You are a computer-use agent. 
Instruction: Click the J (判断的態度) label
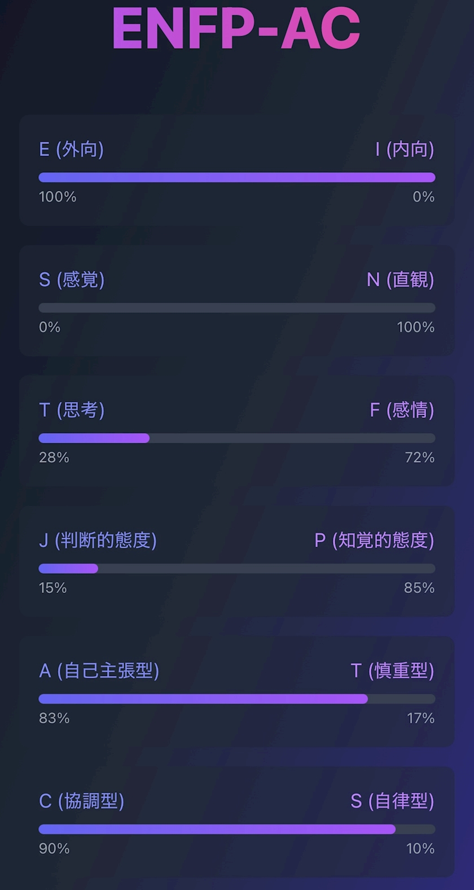98,540
